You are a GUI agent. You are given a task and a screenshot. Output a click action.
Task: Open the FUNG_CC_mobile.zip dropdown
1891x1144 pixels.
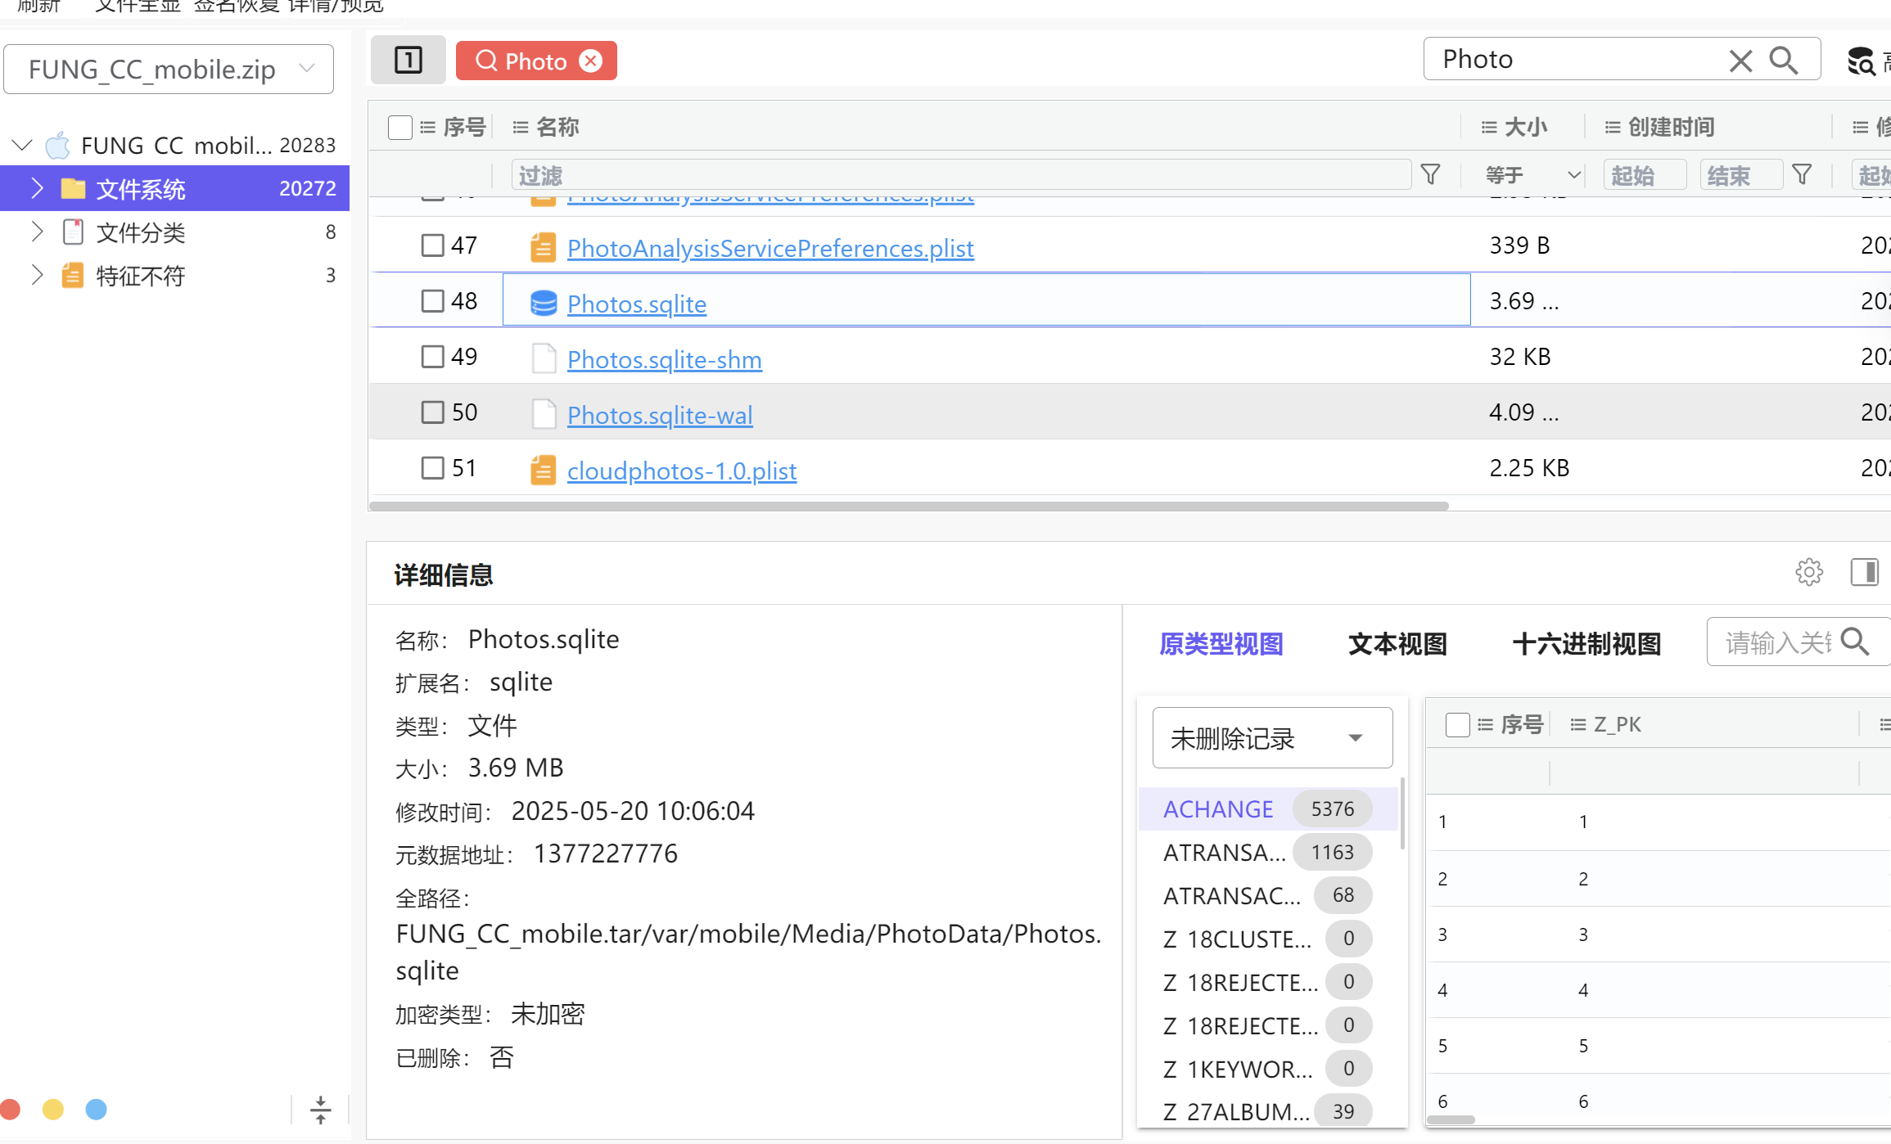coord(169,70)
